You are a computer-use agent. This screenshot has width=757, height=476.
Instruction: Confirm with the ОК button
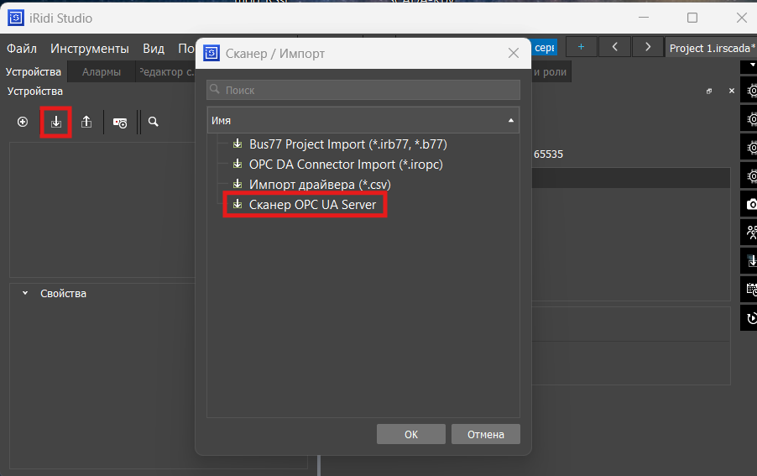[x=411, y=435]
